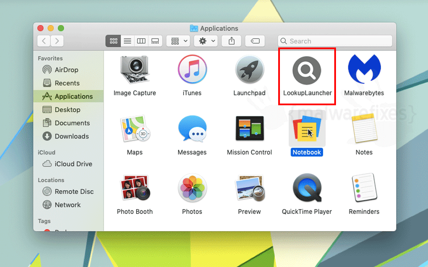Select the Photos app icon
428x267 pixels.
tap(192, 188)
